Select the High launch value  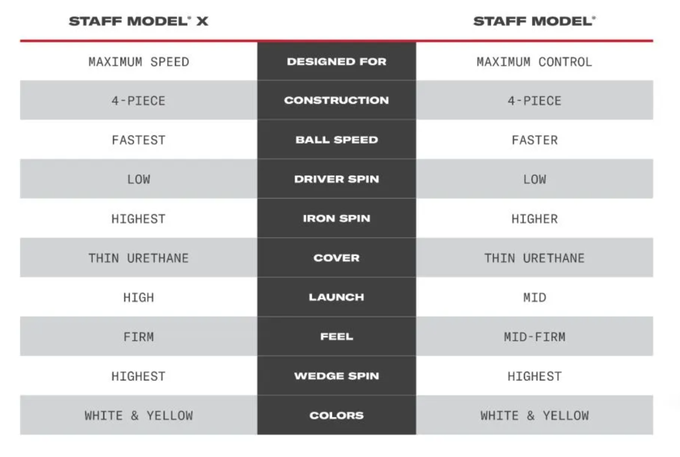pyautogui.click(x=138, y=298)
